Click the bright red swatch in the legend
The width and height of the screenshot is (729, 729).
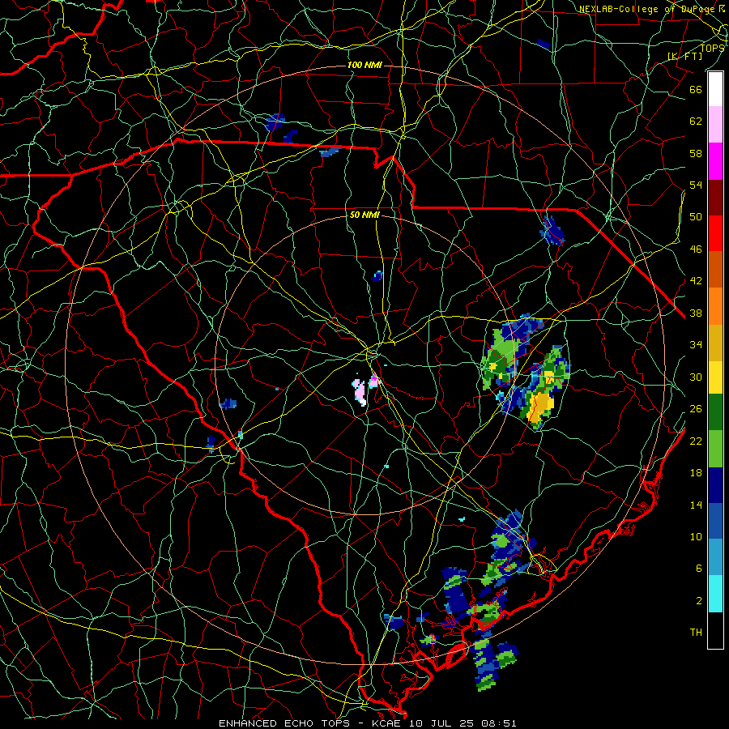pos(715,233)
